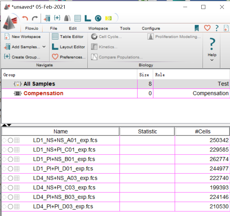230x216 pixels.
Task: Toggle the circle marker for LD1_NS+NS_A01_exp.fcs
Action: pyautogui.click(x=10, y=140)
